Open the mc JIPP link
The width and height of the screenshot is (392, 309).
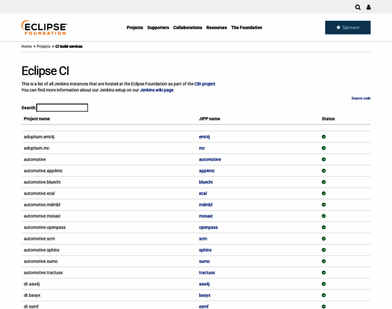202,148
